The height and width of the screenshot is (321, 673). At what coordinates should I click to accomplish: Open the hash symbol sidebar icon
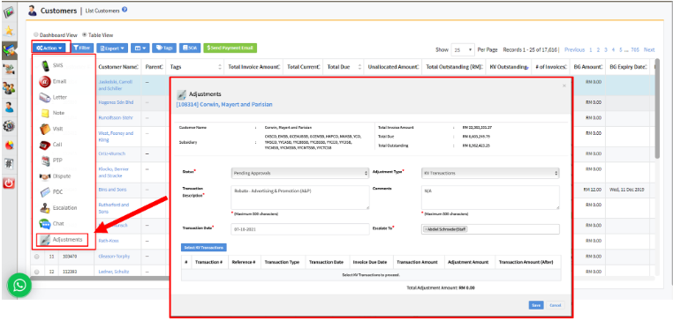click(x=9, y=164)
